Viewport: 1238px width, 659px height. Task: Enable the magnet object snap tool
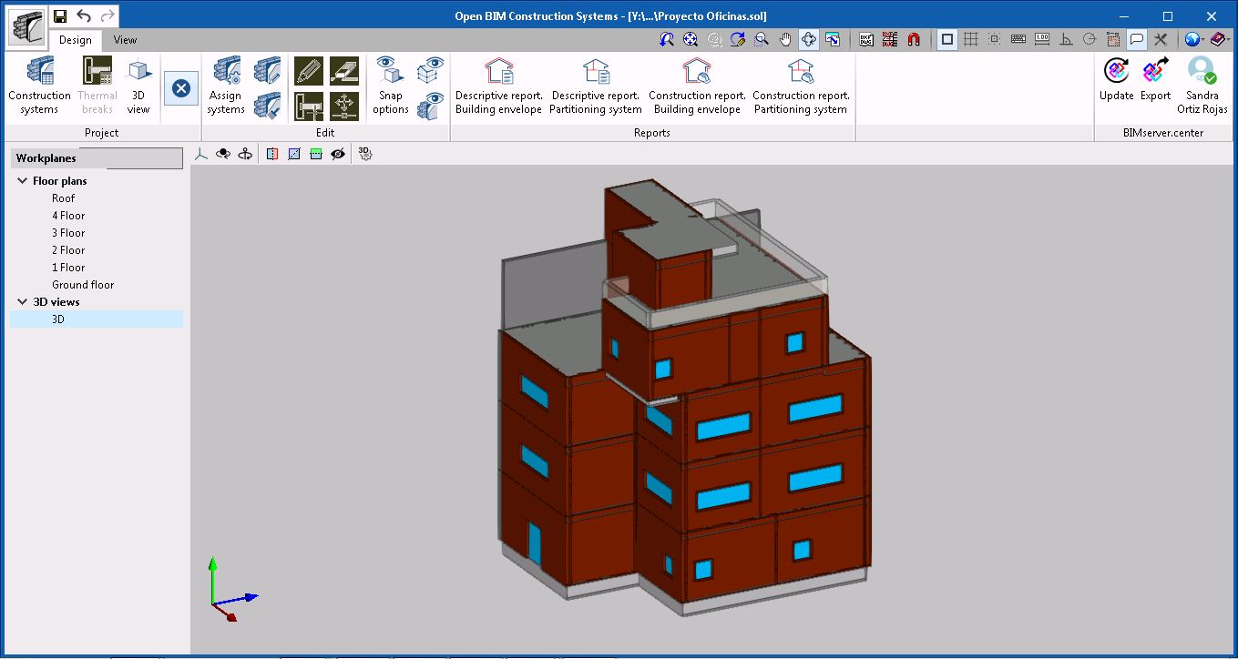(914, 39)
